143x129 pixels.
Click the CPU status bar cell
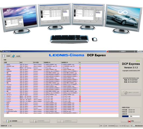coord(102,126)
